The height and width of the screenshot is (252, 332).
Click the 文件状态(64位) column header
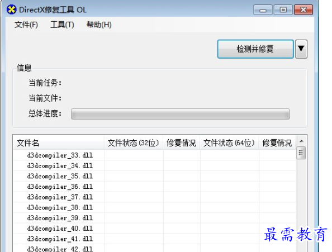click(229, 143)
